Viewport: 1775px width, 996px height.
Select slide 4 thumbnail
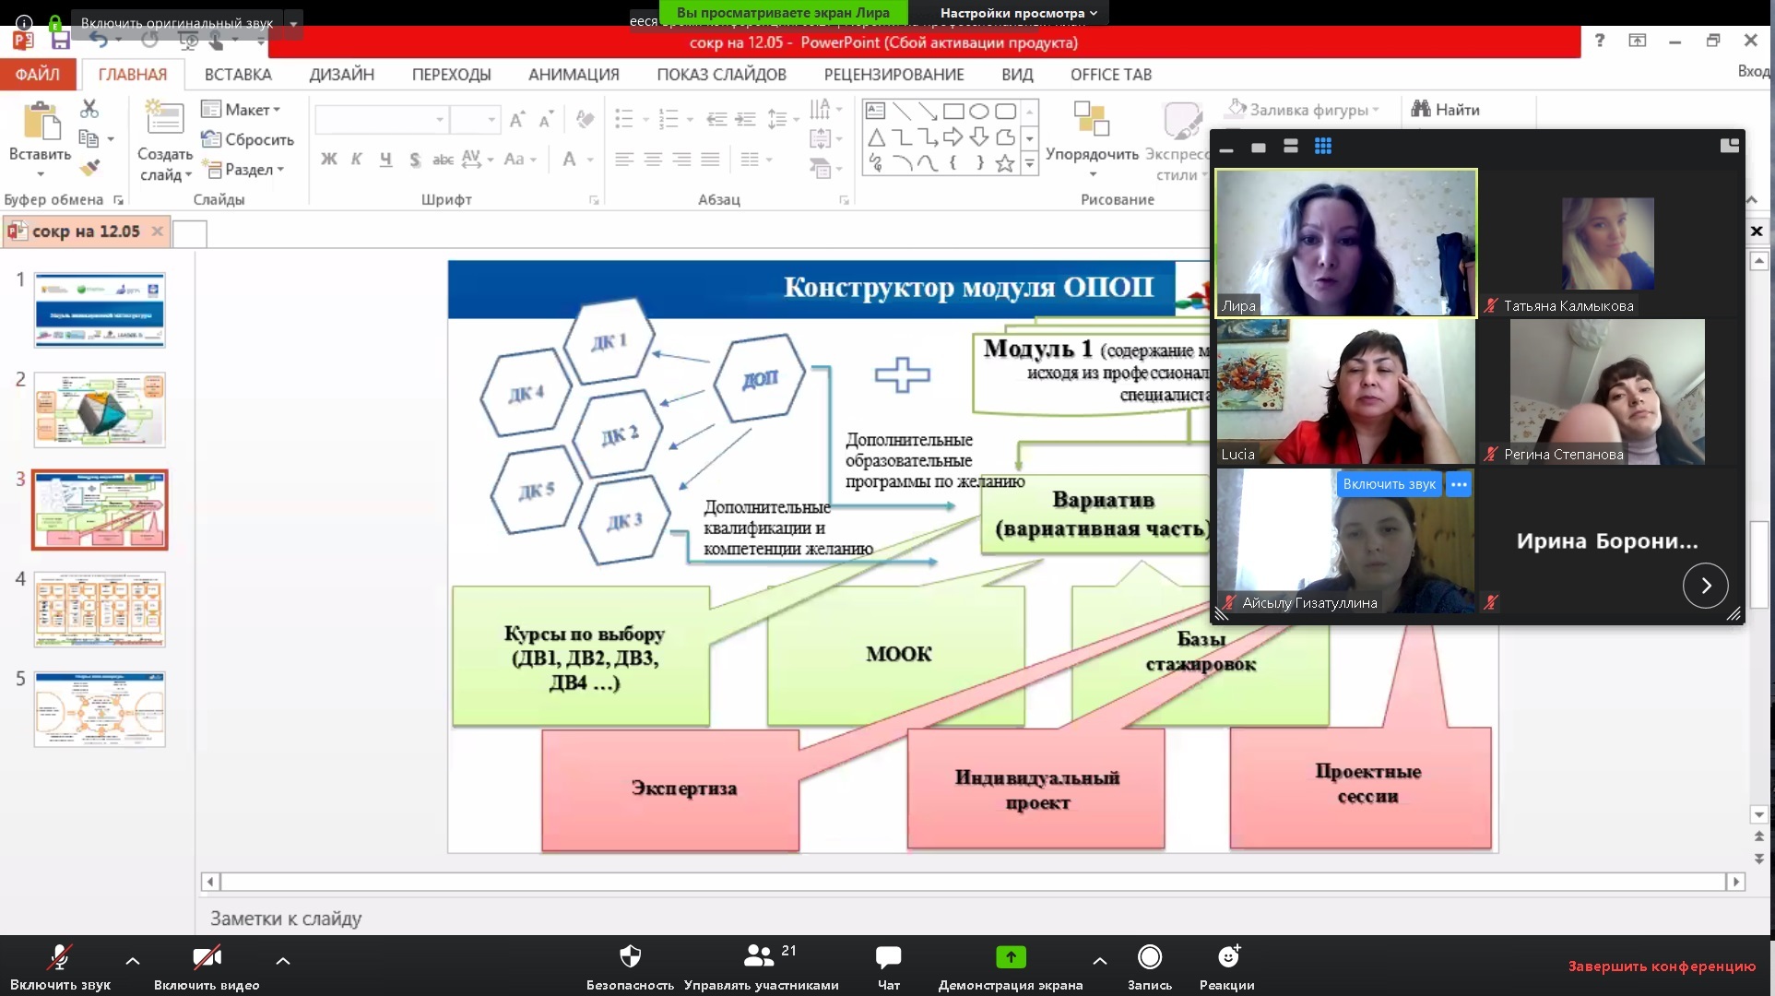point(100,609)
